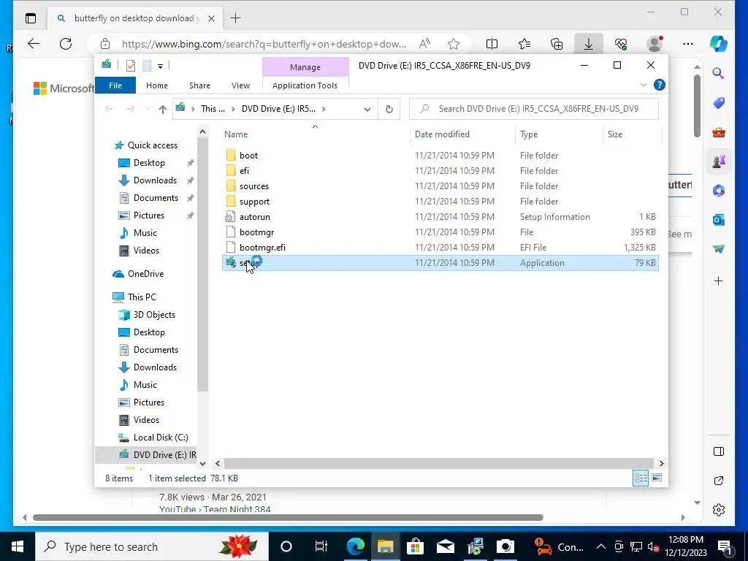The width and height of the screenshot is (748, 561).
Task: Open pinned Documents under Quick access
Action: (156, 198)
